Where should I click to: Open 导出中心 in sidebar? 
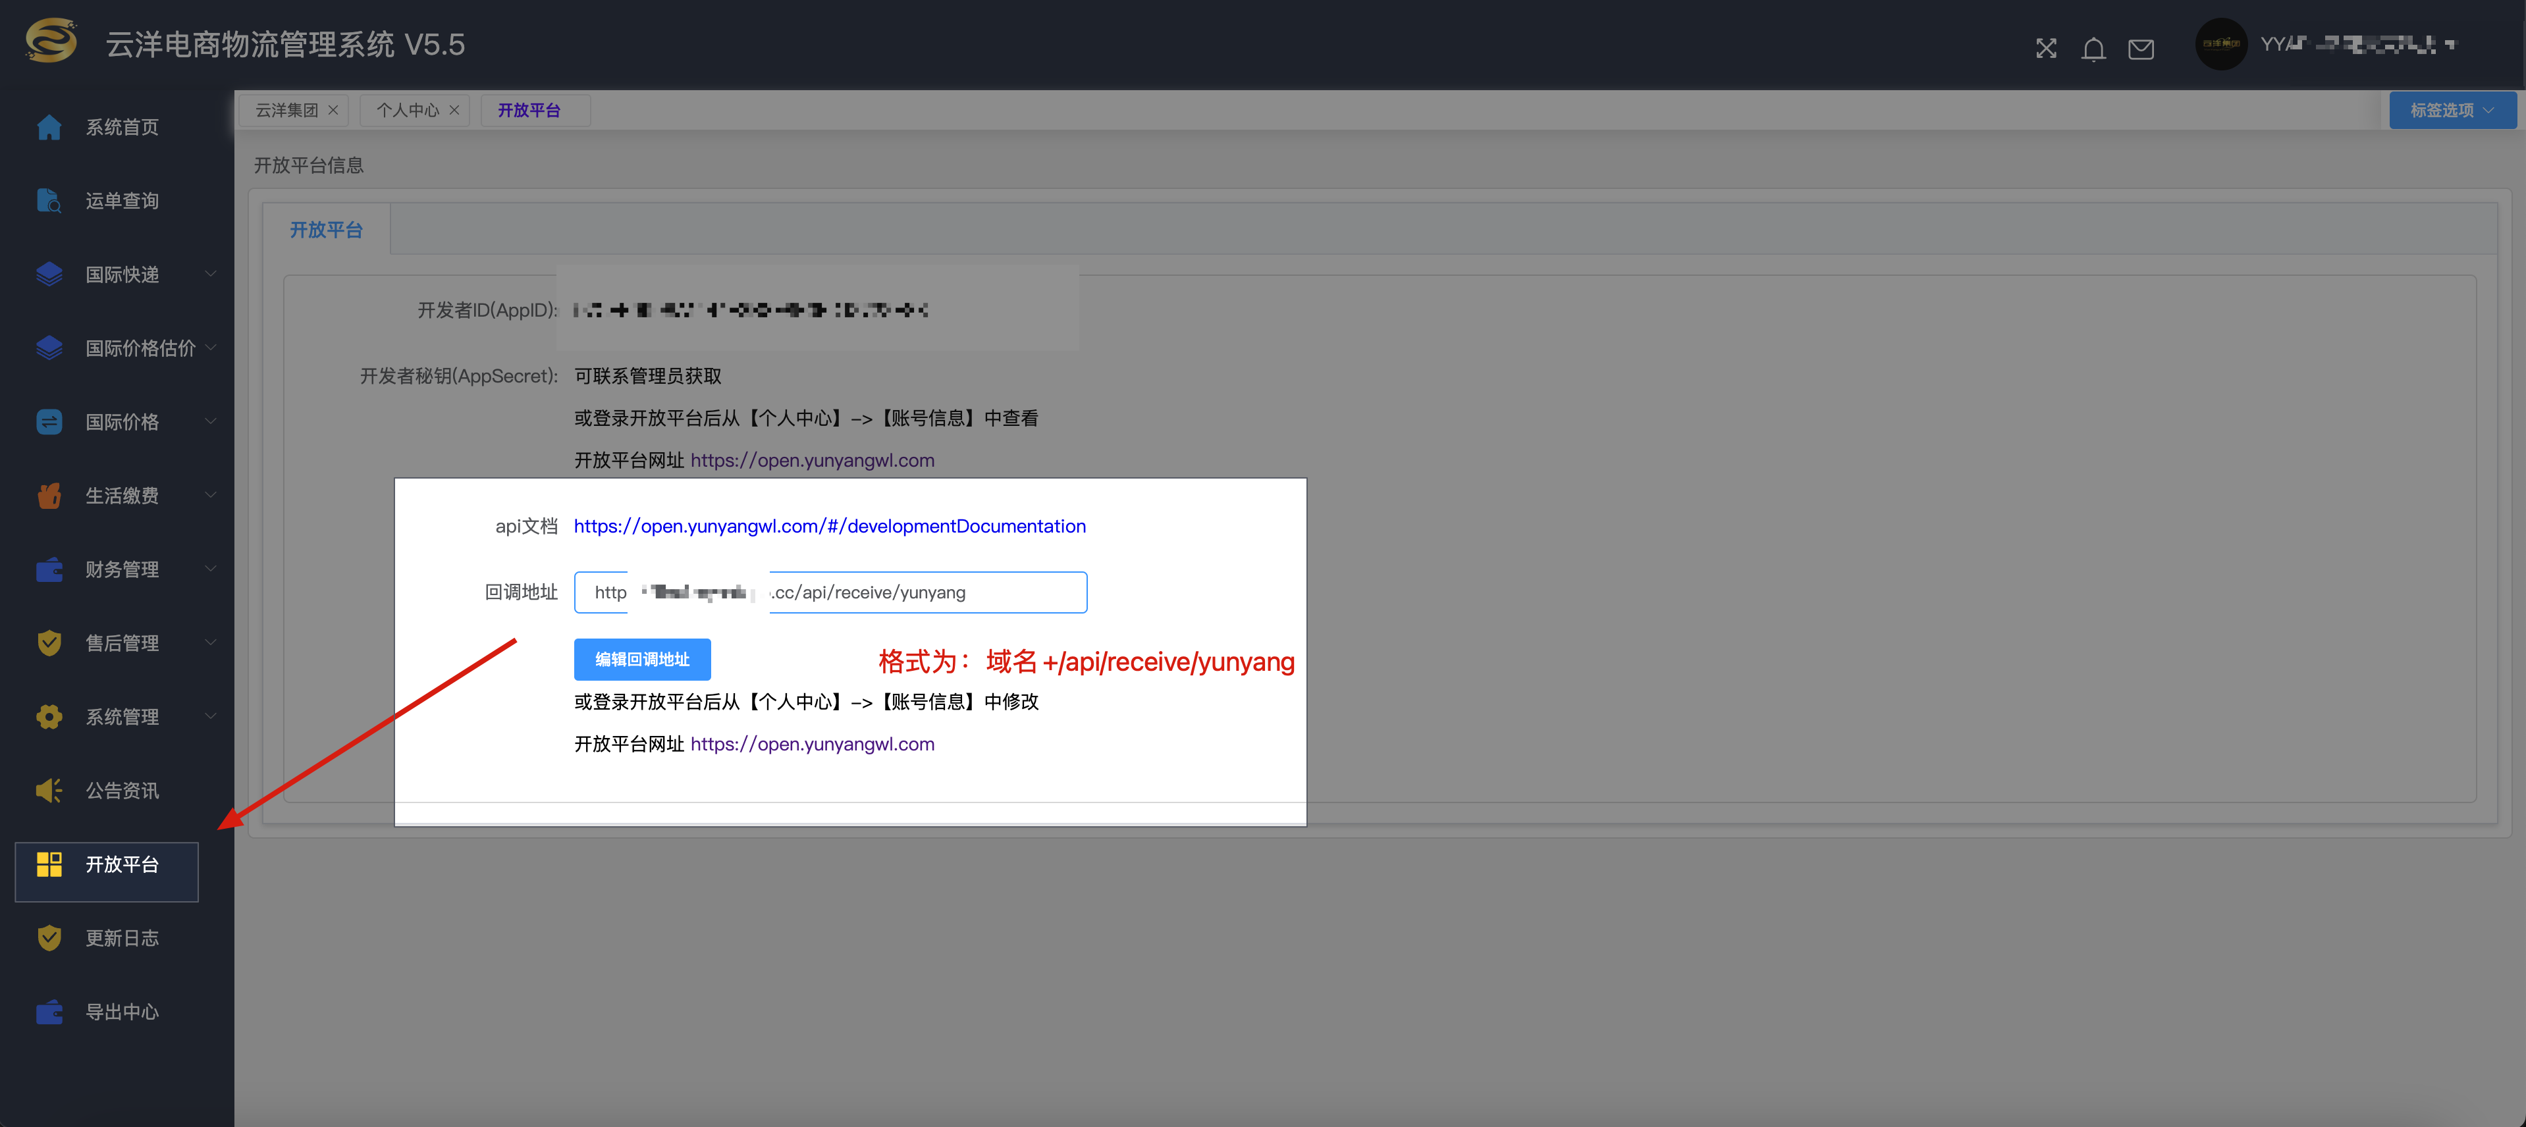pyautogui.click(x=122, y=1012)
